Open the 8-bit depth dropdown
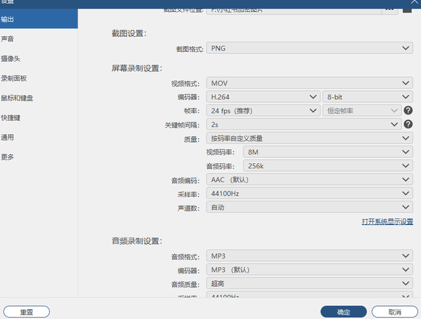The image size is (421, 319). [368, 97]
